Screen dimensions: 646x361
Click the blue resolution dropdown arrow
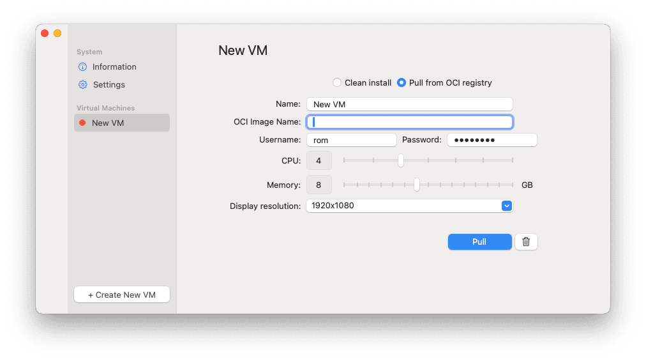tap(507, 206)
